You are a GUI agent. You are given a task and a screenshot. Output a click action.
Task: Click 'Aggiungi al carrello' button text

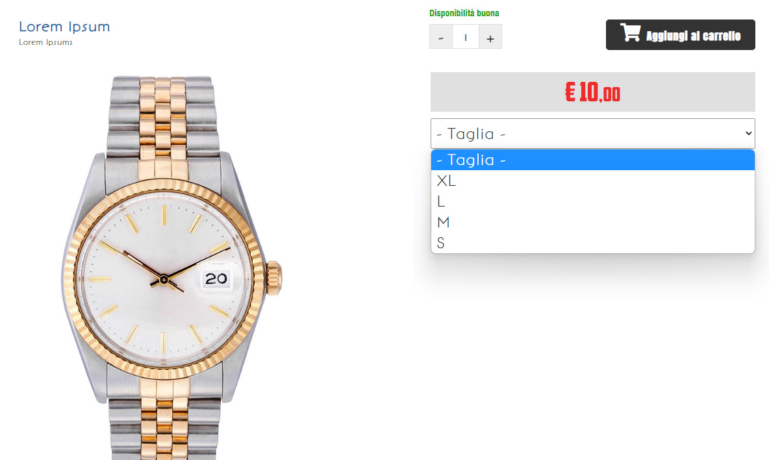[693, 36]
